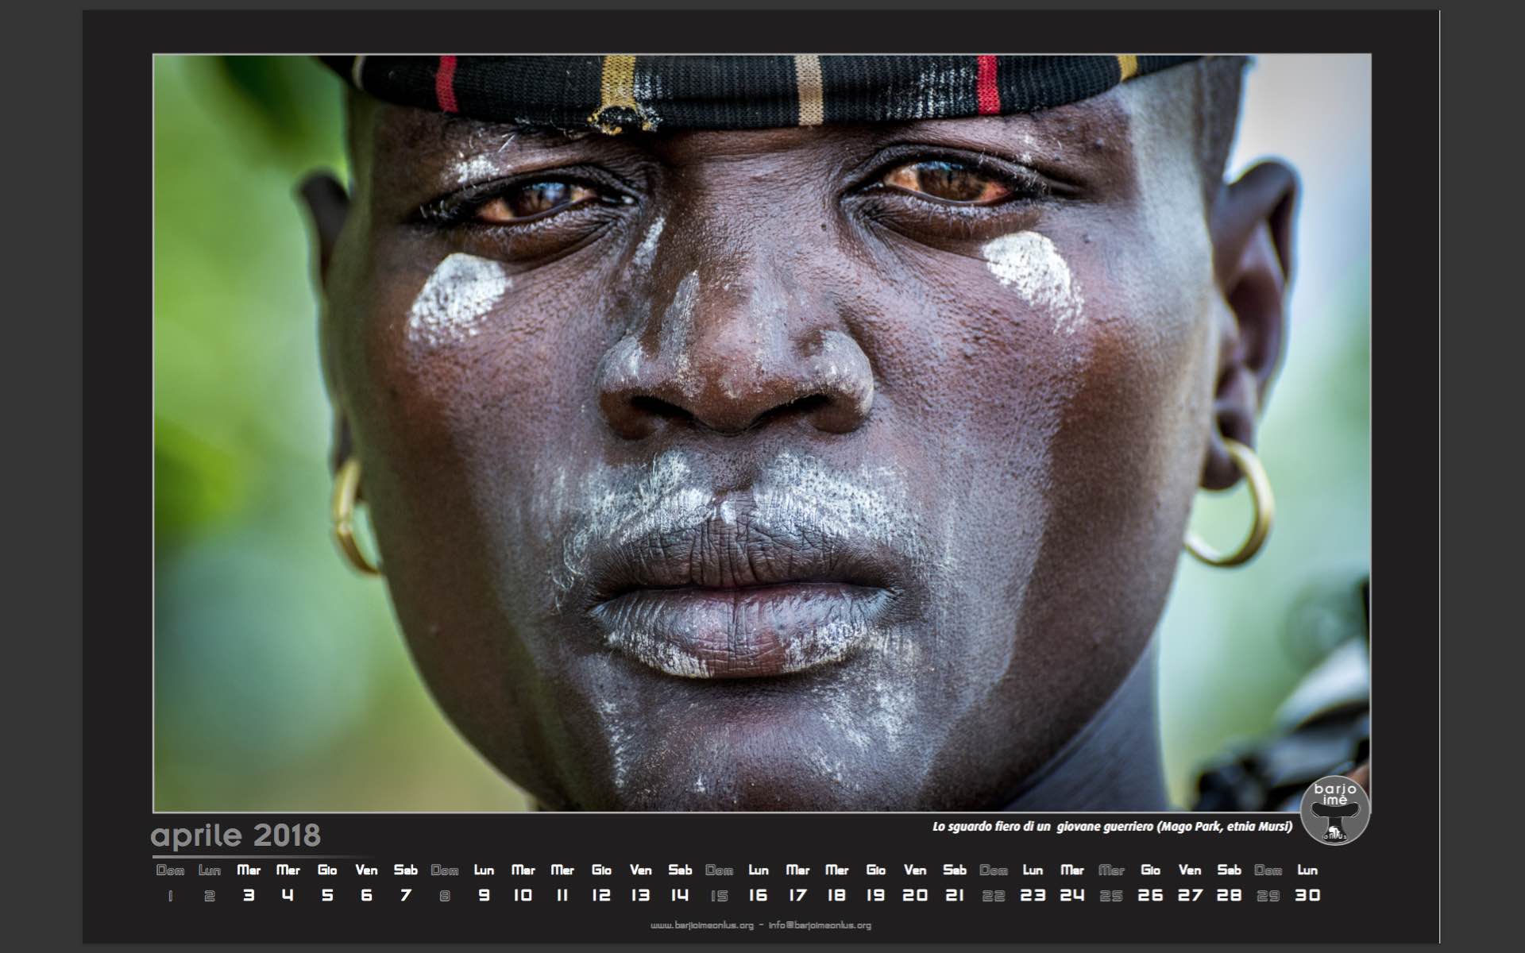This screenshot has height=953, width=1525.
Task: Open the www.barjoimeonlus.org website link
Action: pos(701,925)
